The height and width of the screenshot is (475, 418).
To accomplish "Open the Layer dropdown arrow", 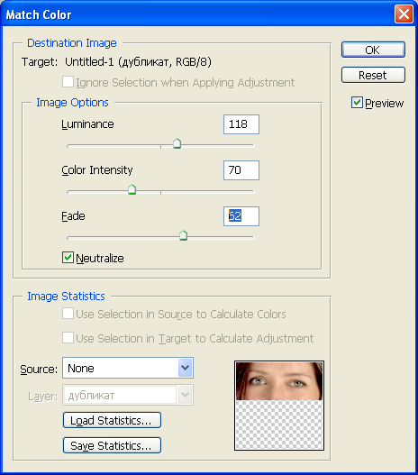I will click(185, 395).
